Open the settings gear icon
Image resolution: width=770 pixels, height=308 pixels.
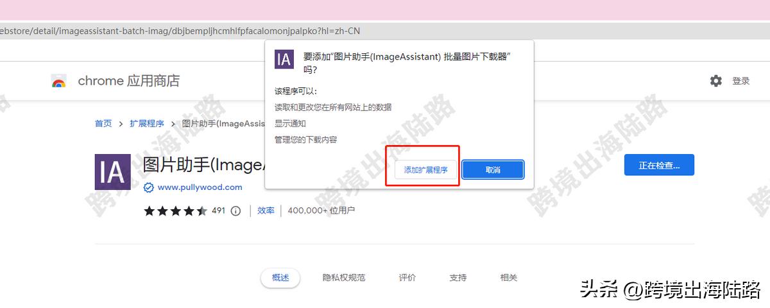[x=716, y=81]
